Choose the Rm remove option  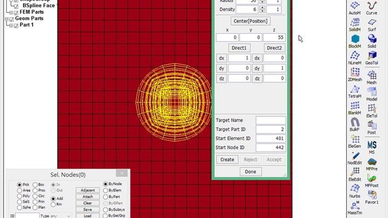coord(53,205)
